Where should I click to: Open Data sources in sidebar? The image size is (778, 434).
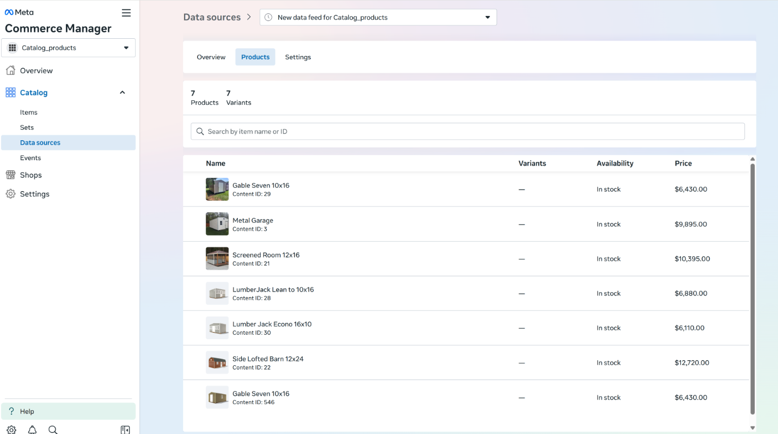pyautogui.click(x=68, y=142)
